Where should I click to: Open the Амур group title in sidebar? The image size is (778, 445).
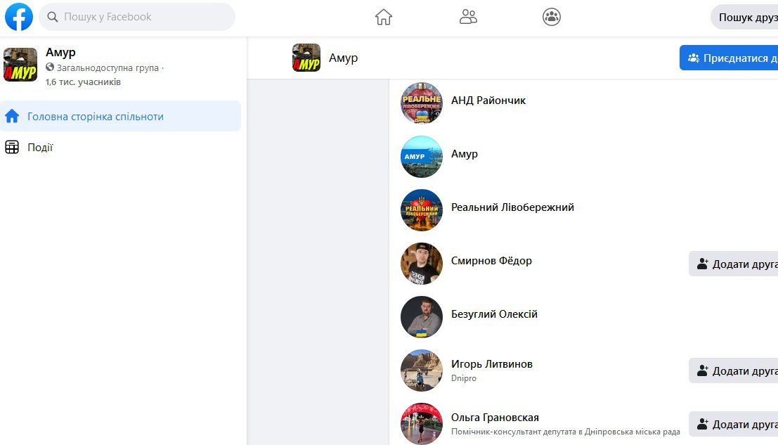click(x=60, y=52)
